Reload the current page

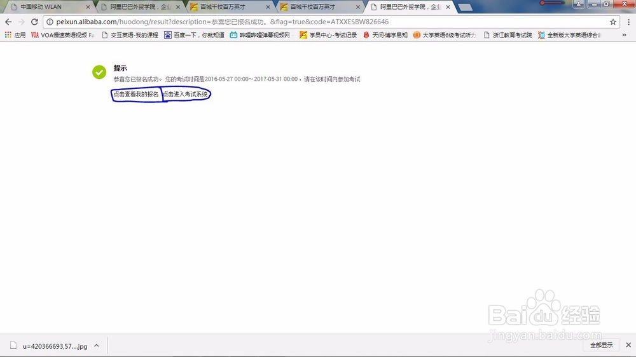34,22
